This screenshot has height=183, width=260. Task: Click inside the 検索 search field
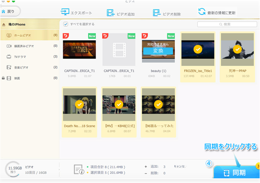click(227, 24)
